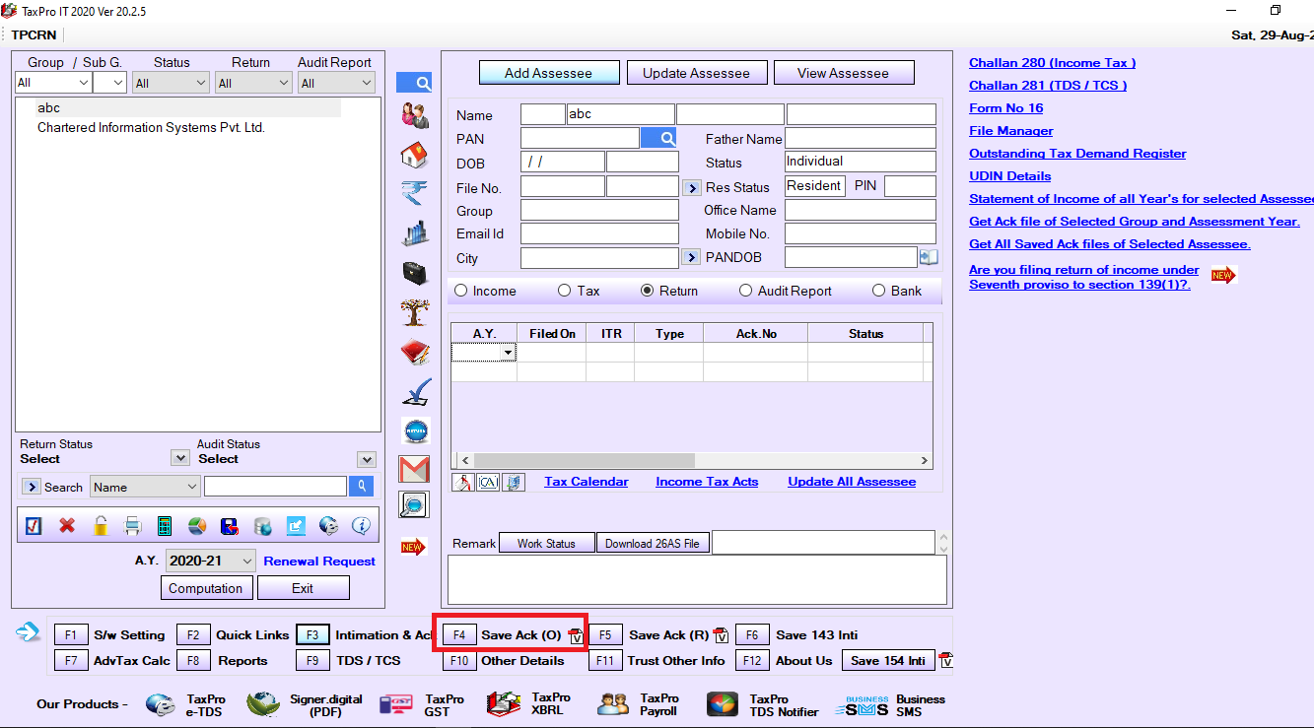Select the Audit Report radio button
Screen dimensions: 1314x728
pyautogui.click(x=746, y=291)
